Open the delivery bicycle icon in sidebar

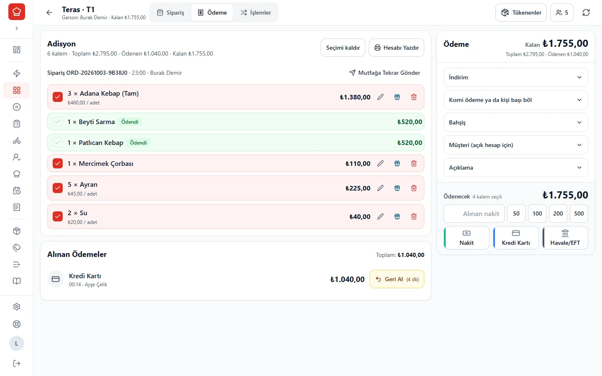(x=17, y=140)
